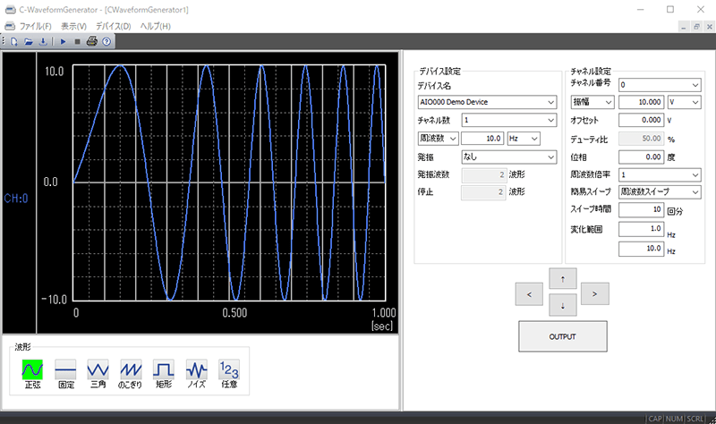The height and width of the screenshot is (424, 716).
Task: Select the fixed (固定) DC waveform icon
Action: [65, 369]
